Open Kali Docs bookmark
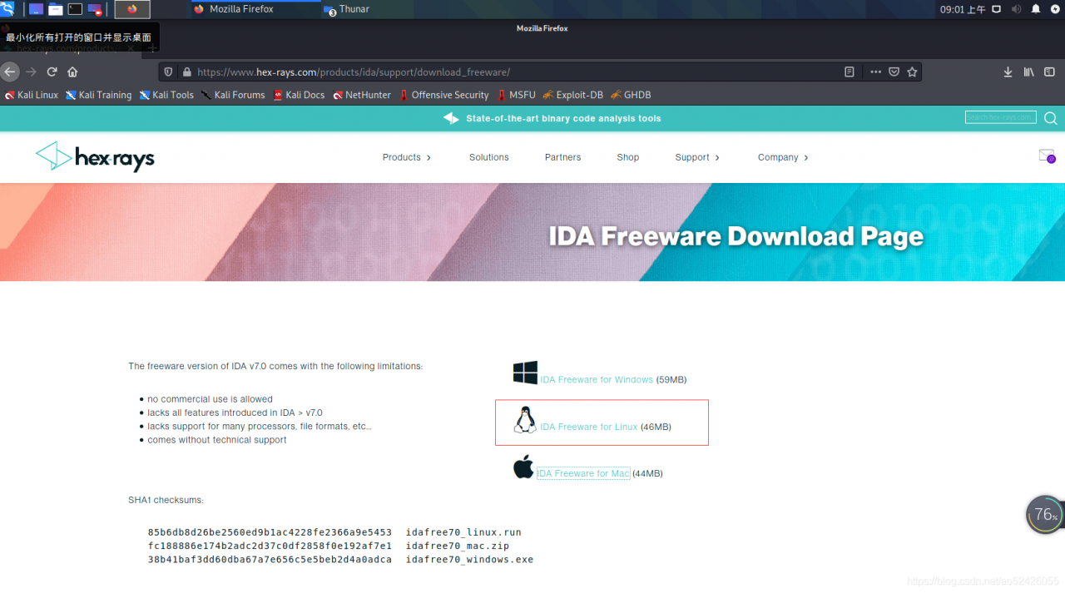 pos(299,95)
